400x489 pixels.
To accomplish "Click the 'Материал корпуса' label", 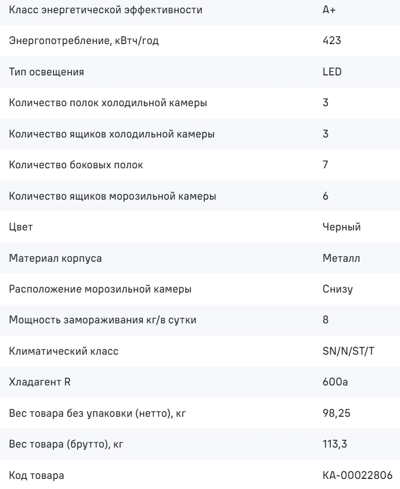I will [x=56, y=258].
